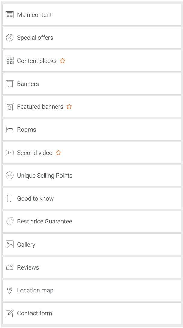Click the Good to know bookmark icon
The height and width of the screenshot is (328, 183).
[x=9, y=198]
